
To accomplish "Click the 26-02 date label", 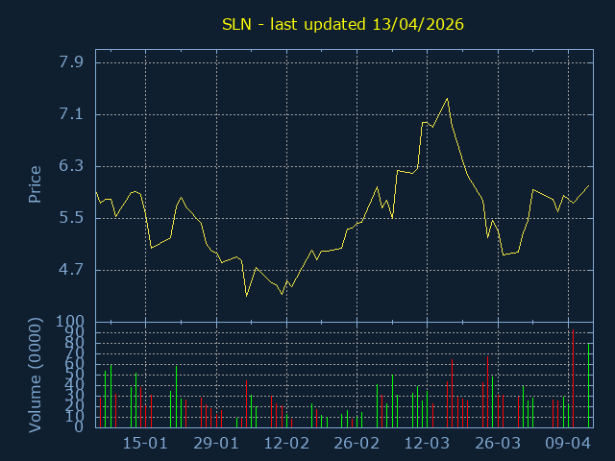I will click(357, 444).
